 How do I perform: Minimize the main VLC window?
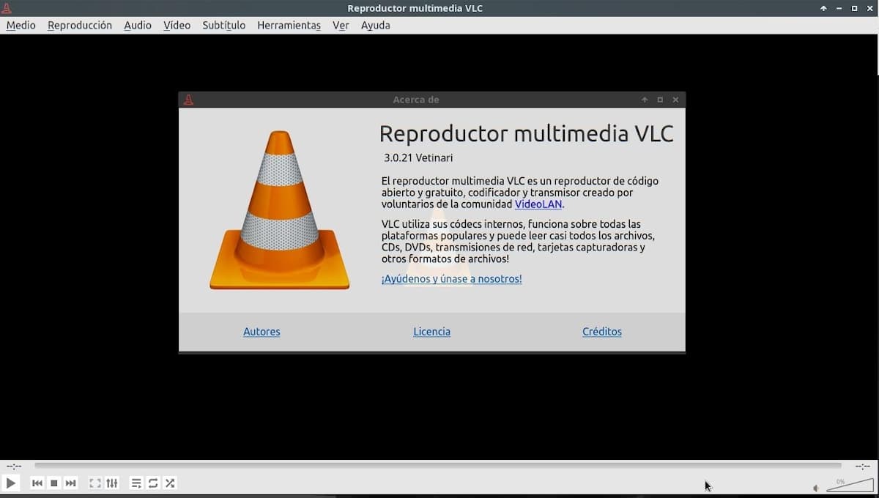tap(839, 8)
